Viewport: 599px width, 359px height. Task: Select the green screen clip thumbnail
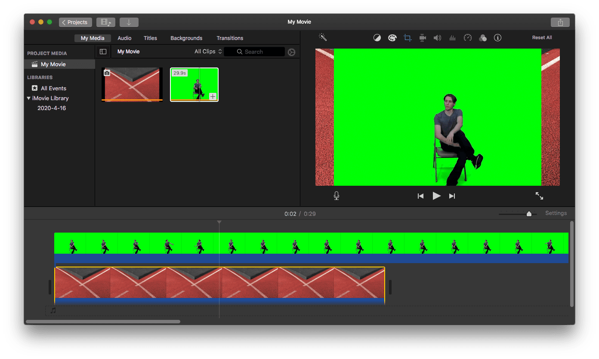194,85
